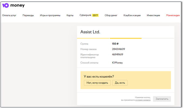This screenshot has width=184, height=109.
Task: Click the first completed progress step bar
Action: click(93, 38)
